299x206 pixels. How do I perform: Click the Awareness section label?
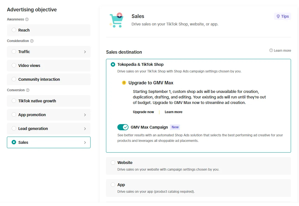pos(16,19)
